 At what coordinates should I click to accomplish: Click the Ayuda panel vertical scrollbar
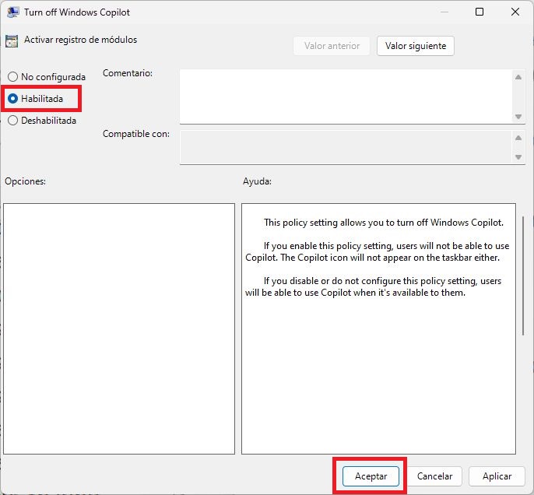[523, 276]
